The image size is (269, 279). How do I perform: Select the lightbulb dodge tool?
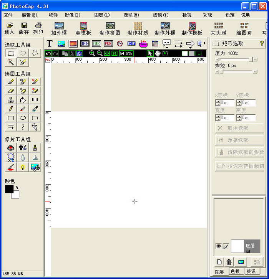23,167
